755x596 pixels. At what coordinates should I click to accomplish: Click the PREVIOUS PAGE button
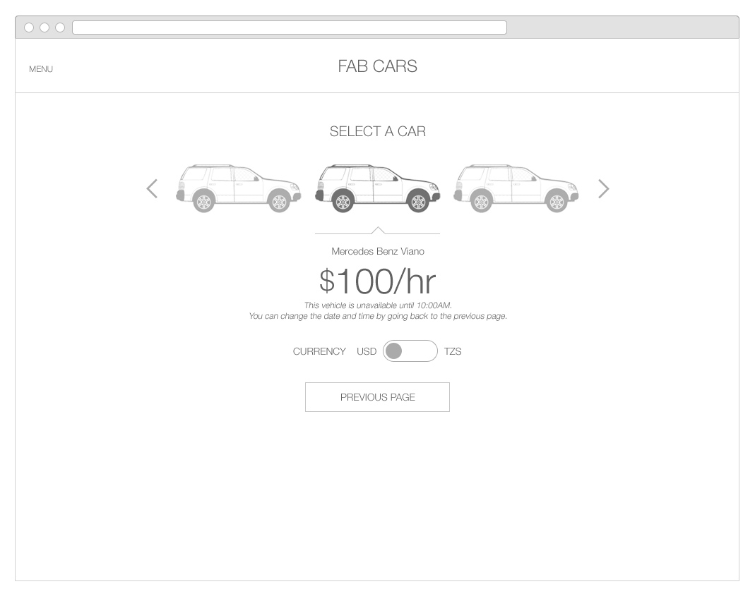pos(377,397)
